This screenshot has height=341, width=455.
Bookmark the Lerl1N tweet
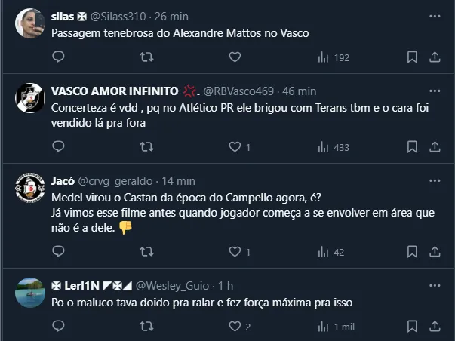click(x=412, y=327)
